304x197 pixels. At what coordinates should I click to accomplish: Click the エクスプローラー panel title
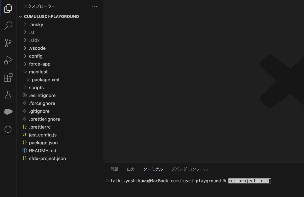(40, 6)
